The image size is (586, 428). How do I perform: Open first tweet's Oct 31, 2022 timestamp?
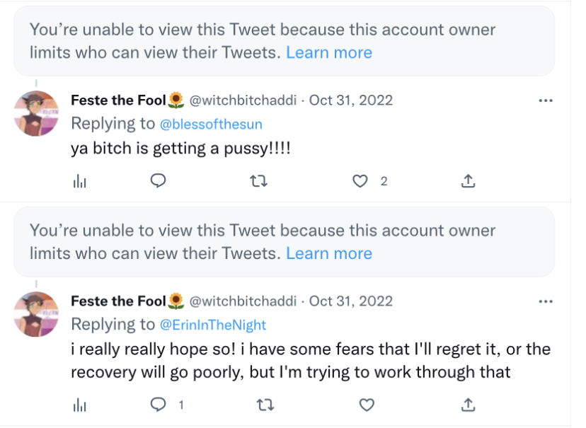tap(351, 100)
